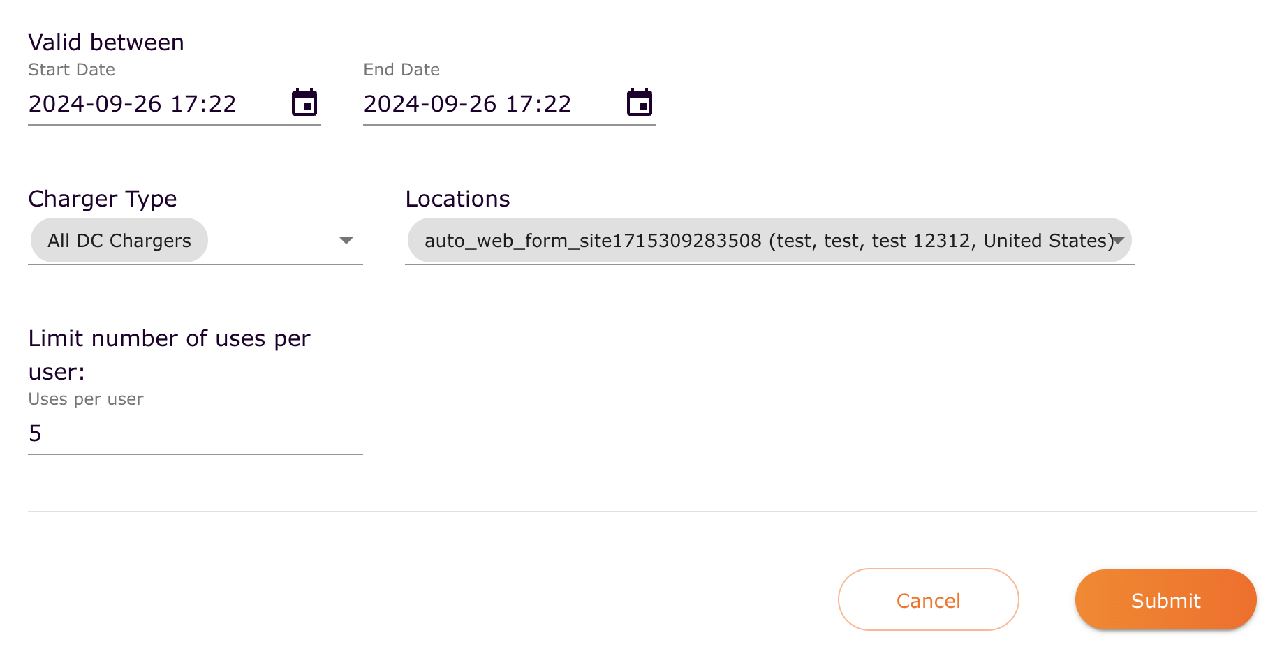Click the Cancel button
1275x649 pixels.
(928, 599)
